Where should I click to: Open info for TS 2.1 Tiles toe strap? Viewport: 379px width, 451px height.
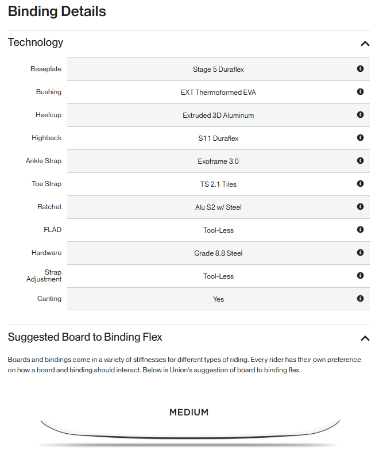coord(360,184)
